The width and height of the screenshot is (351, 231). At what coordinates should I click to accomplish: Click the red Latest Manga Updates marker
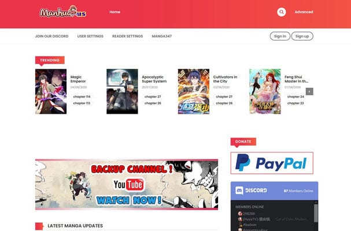point(39,226)
